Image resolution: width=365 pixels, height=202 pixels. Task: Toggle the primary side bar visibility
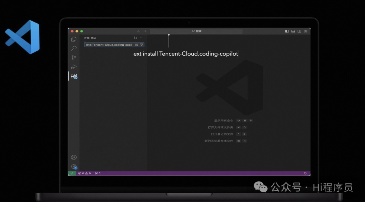[x=287, y=31]
